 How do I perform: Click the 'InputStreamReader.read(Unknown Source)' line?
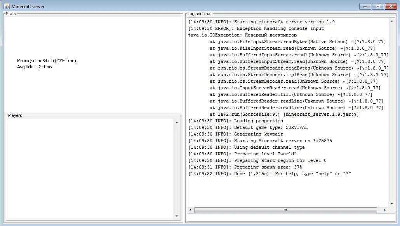(295, 88)
